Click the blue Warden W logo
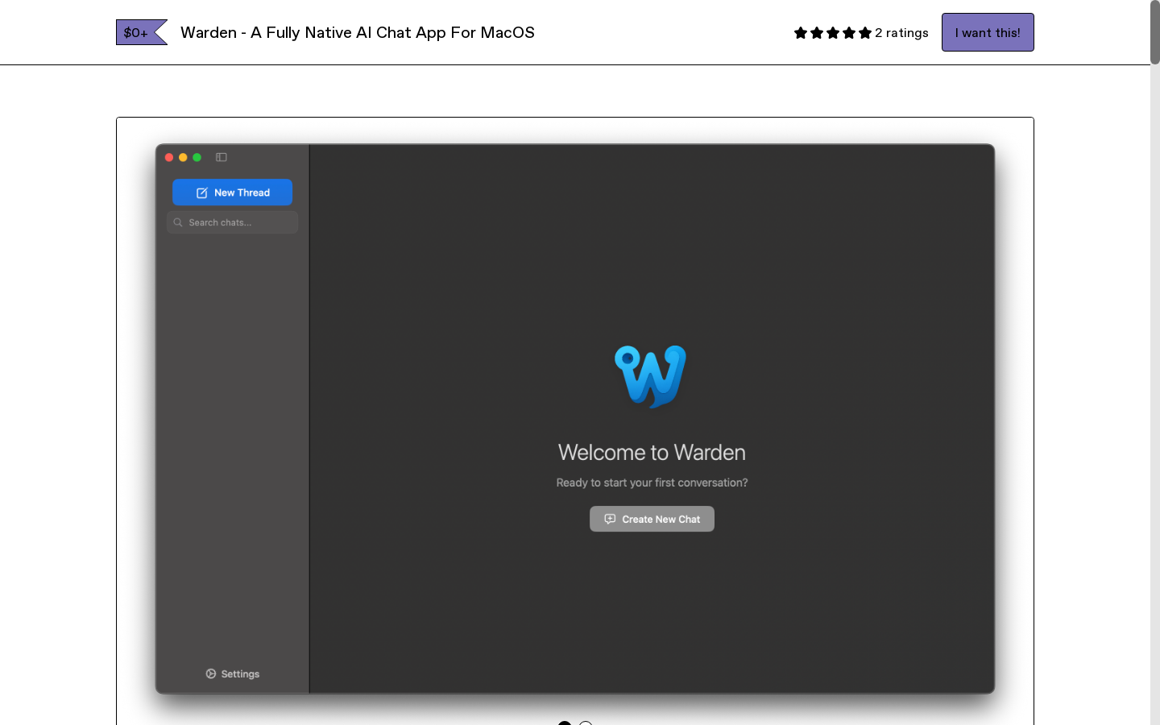The image size is (1160, 725). coord(651,376)
